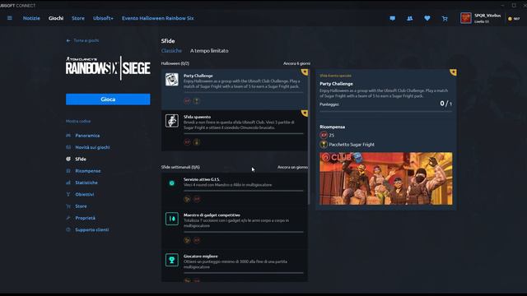Viewport: 527px width, 296px height.
Task: Open the Ubisoft+ top menu
Action: [103, 18]
